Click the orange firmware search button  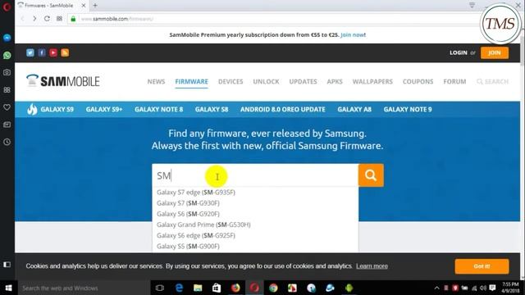pos(371,175)
